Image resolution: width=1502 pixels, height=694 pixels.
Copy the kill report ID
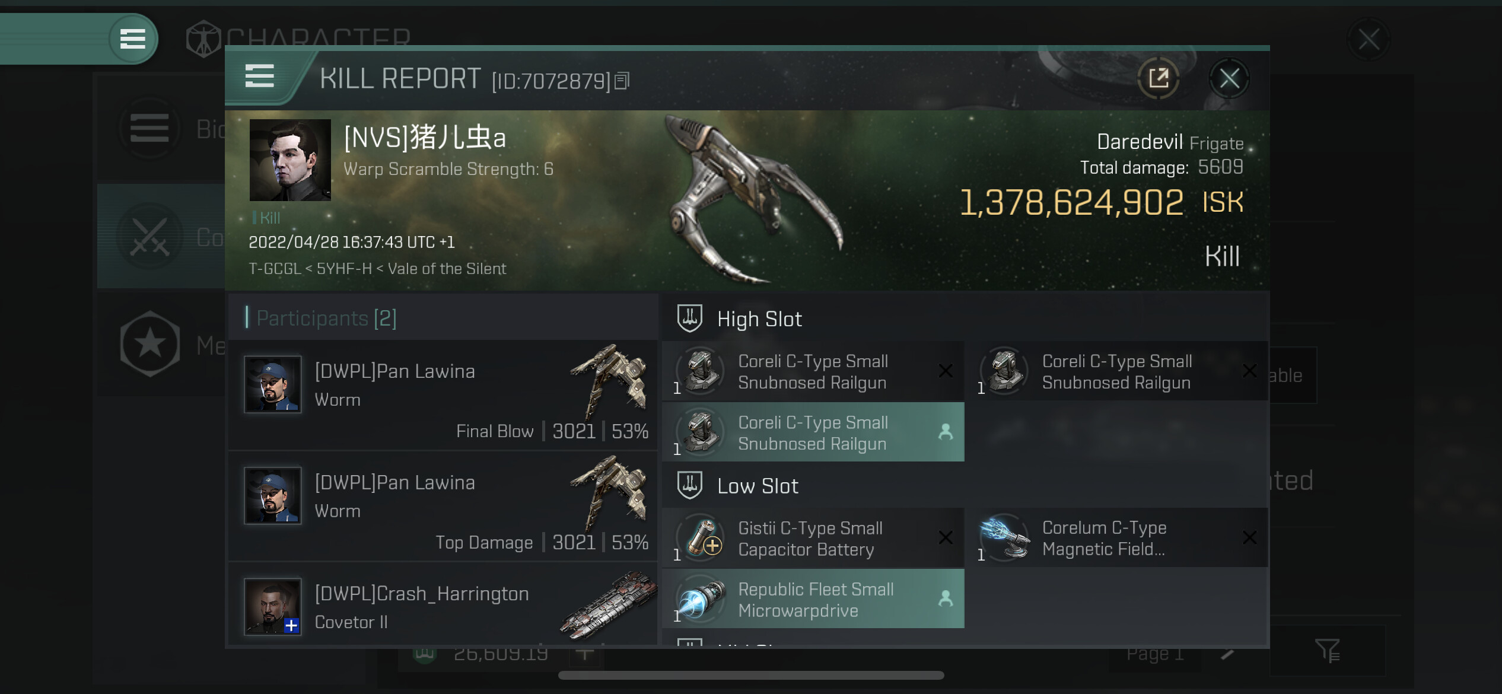coord(622,80)
